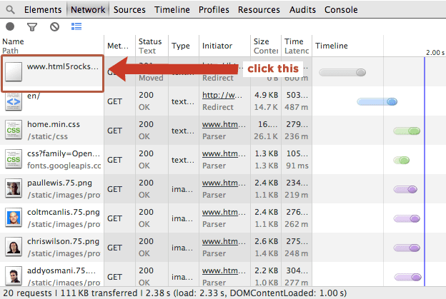This screenshot has width=446, height=299.
Task: Sort by the Status column header
Action: pos(150,46)
